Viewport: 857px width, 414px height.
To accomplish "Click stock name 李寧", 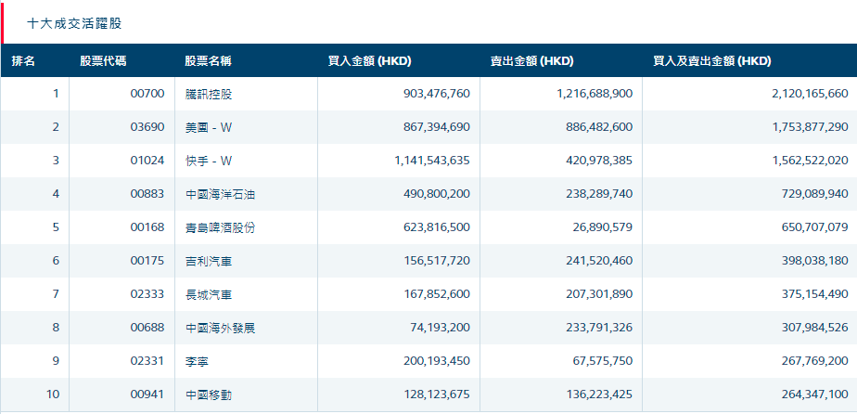I will [197, 361].
